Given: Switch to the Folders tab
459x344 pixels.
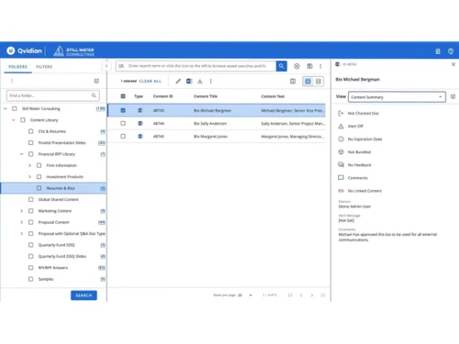Looking at the screenshot, I should click(x=17, y=67).
